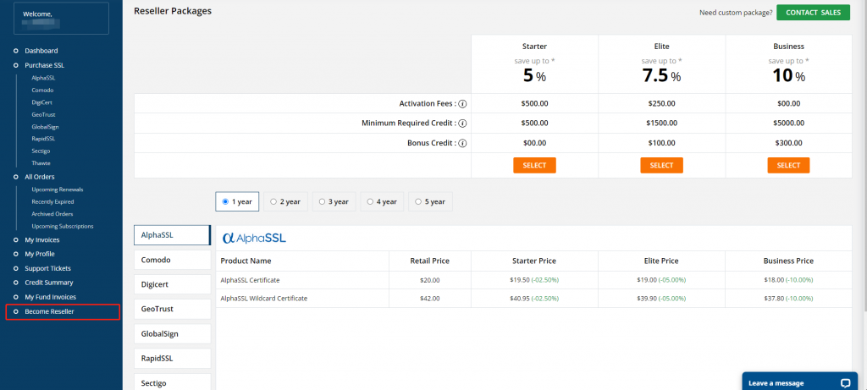Open Archived Orders under All Orders
Image resolution: width=867 pixels, height=390 pixels.
point(52,214)
